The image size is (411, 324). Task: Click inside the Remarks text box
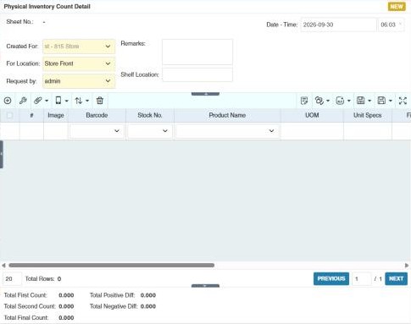[197, 52]
